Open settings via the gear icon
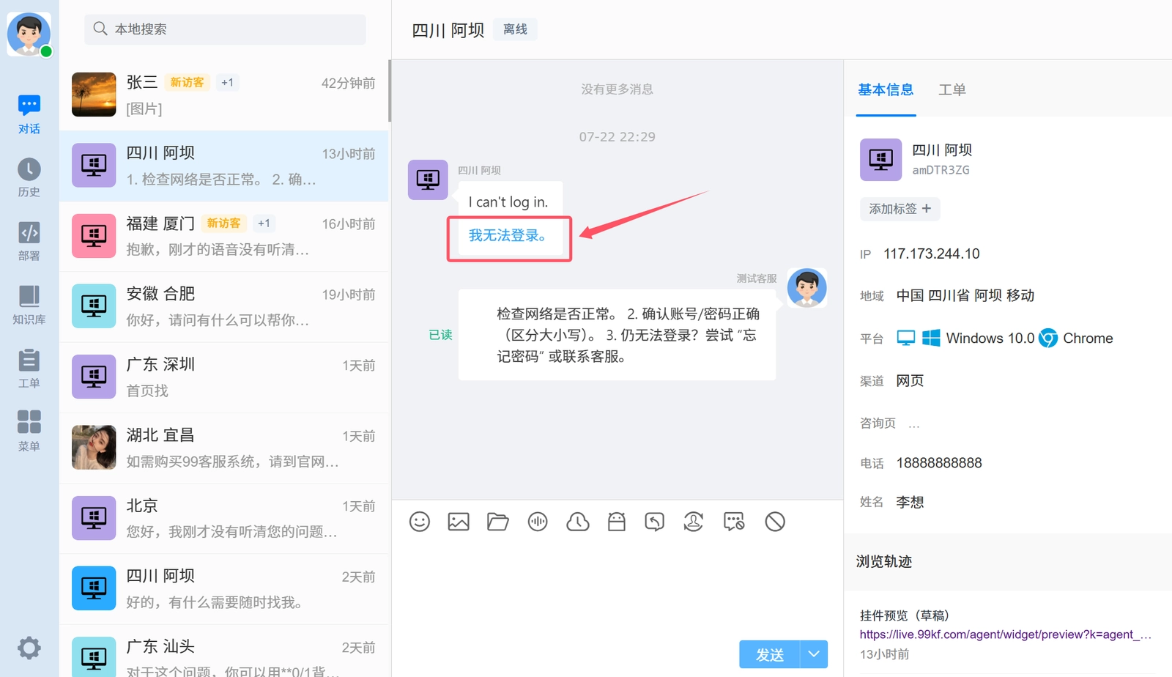 click(29, 648)
